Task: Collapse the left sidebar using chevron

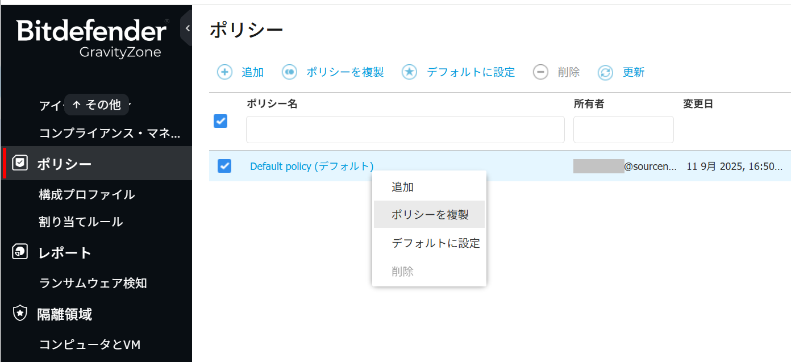Action: tap(188, 28)
